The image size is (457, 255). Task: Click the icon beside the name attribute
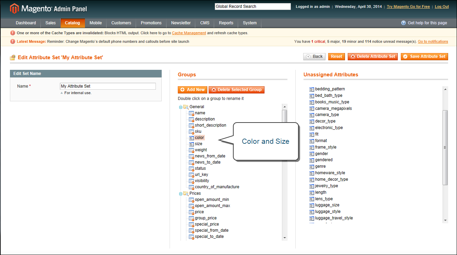[192, 113]
